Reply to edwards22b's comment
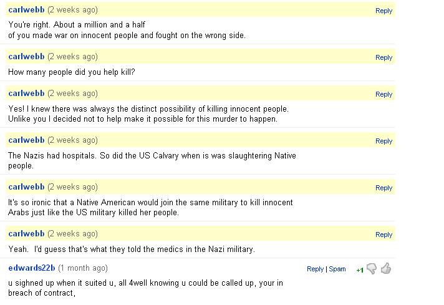Screen dimensions: 444x305 coord(315,269)
